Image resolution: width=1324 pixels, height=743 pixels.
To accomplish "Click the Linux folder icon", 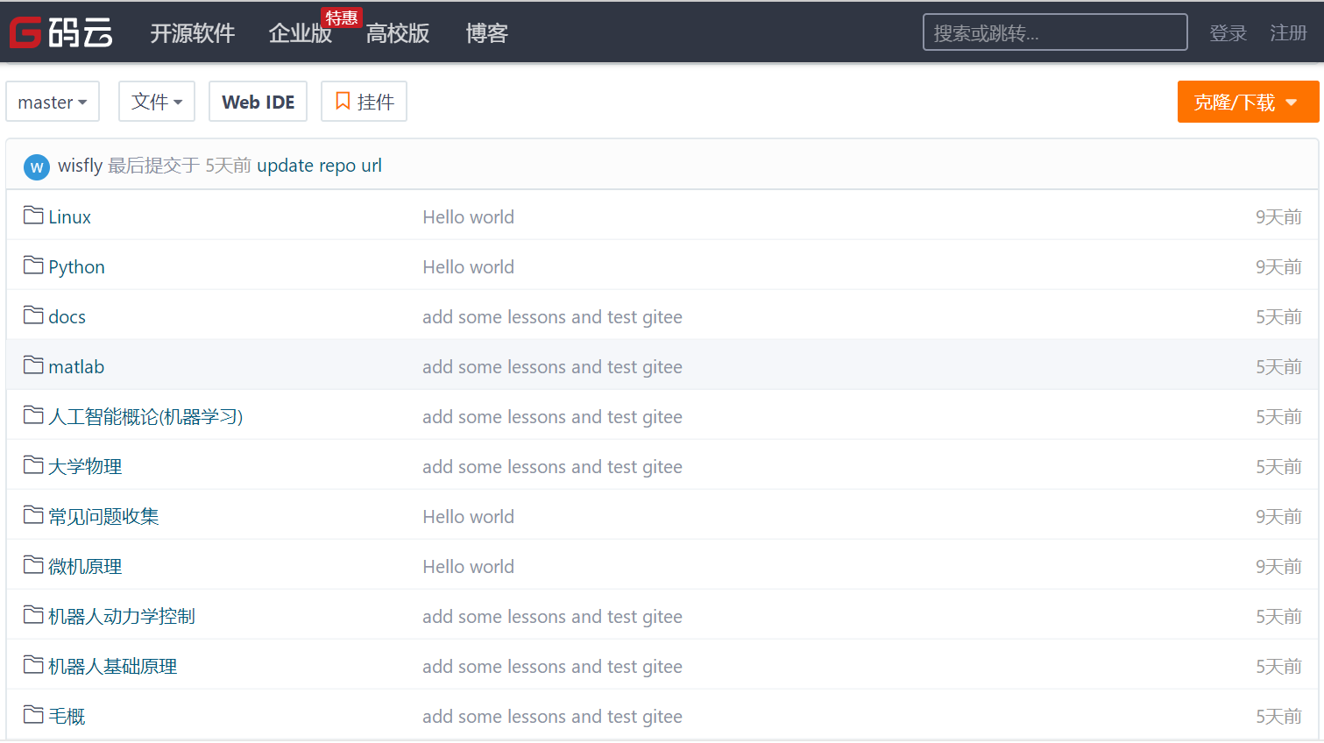I will click(x=33, y=216).
